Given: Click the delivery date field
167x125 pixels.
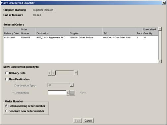Looking at the screenshot, I should (x=65, y=73).
